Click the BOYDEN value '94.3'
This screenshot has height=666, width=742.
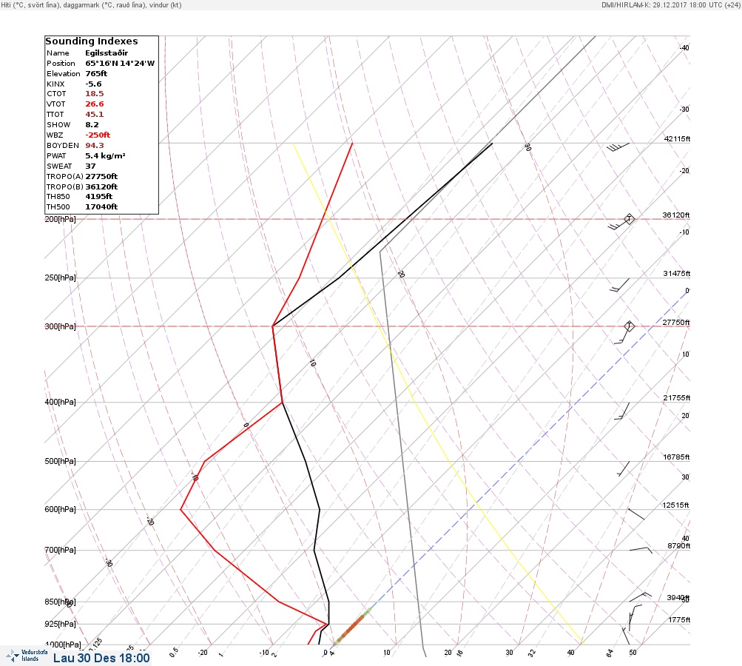pos(94,145)
